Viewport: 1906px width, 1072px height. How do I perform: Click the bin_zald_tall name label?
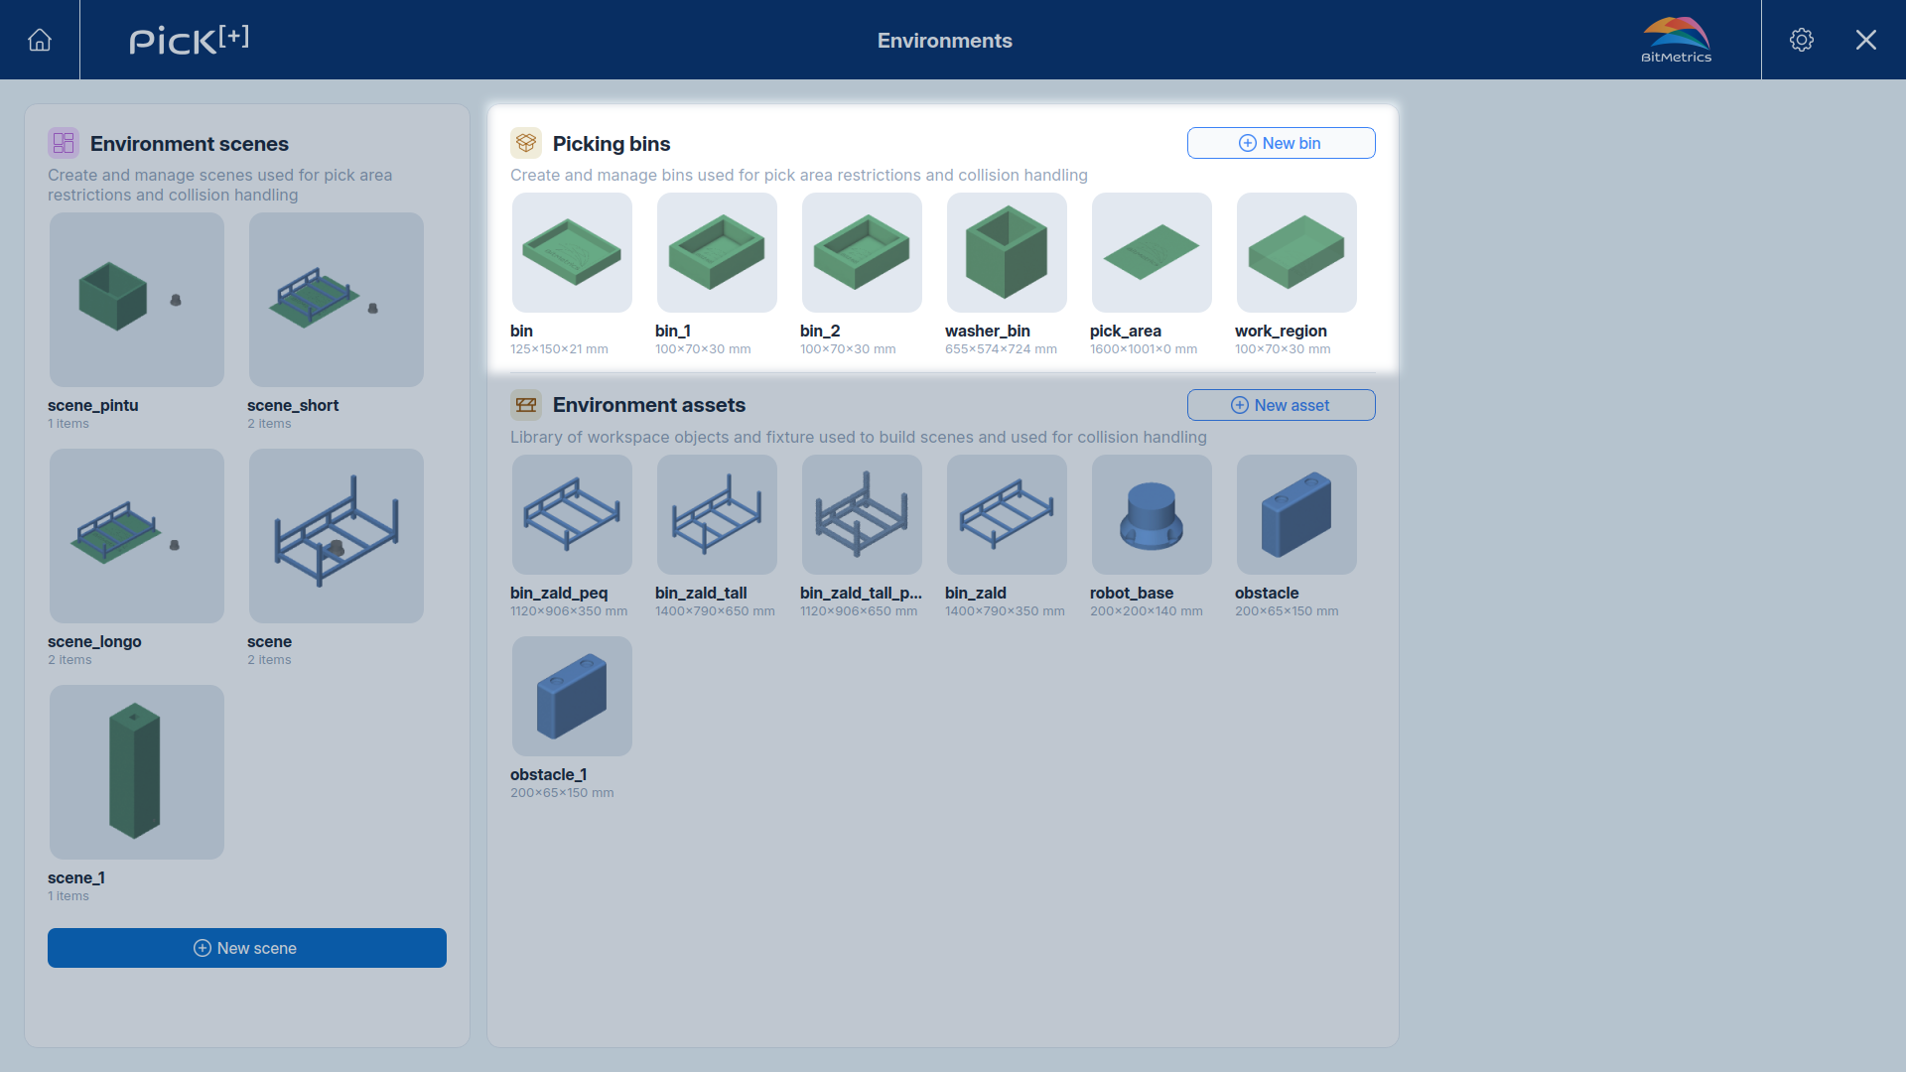701,593
